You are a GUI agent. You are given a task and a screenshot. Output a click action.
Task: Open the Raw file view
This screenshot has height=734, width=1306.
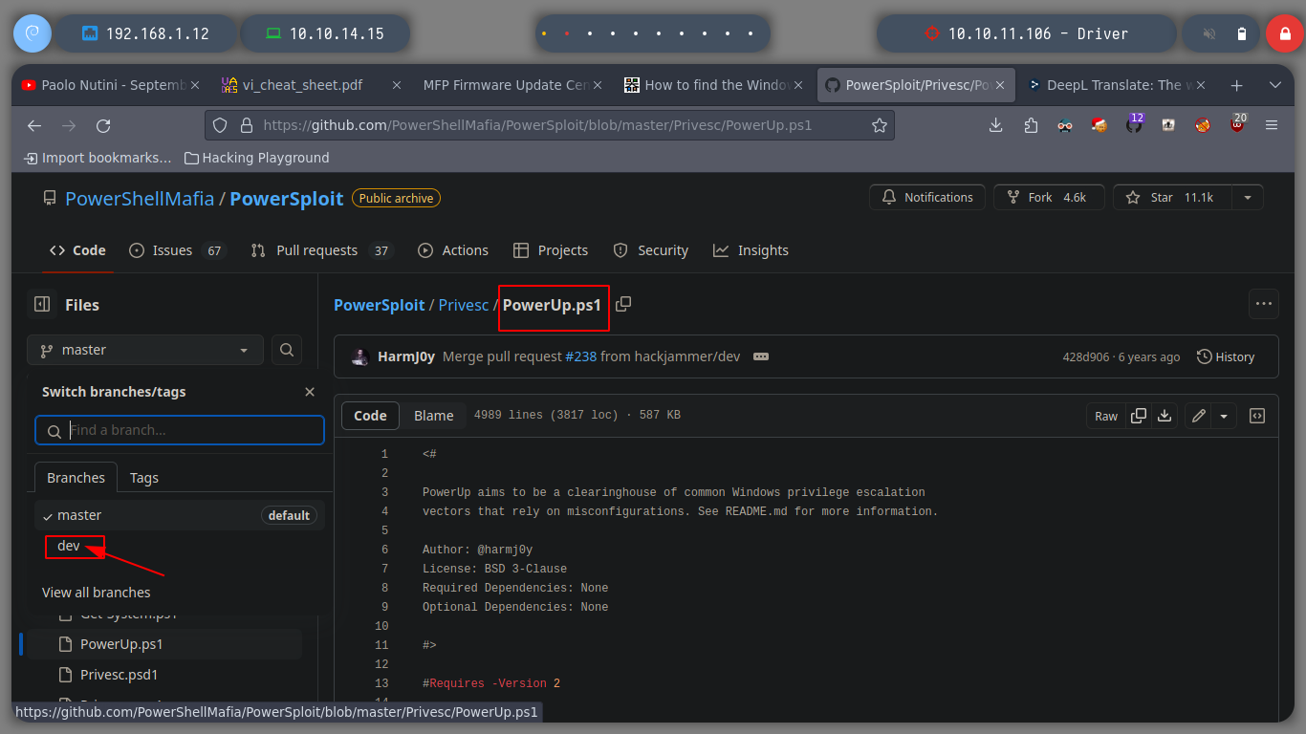tap(1106, 416)
